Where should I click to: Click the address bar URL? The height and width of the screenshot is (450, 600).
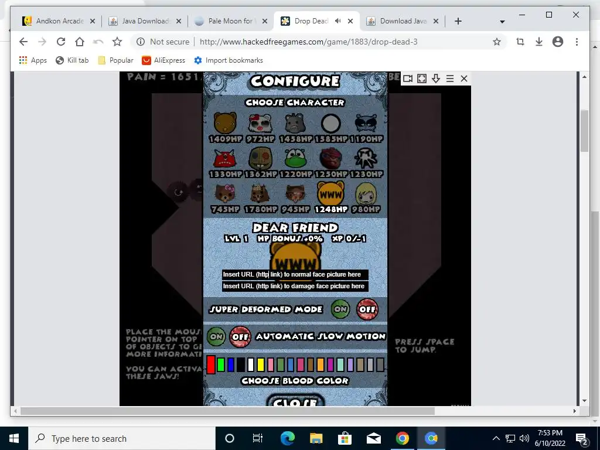(x=308, y=42)
